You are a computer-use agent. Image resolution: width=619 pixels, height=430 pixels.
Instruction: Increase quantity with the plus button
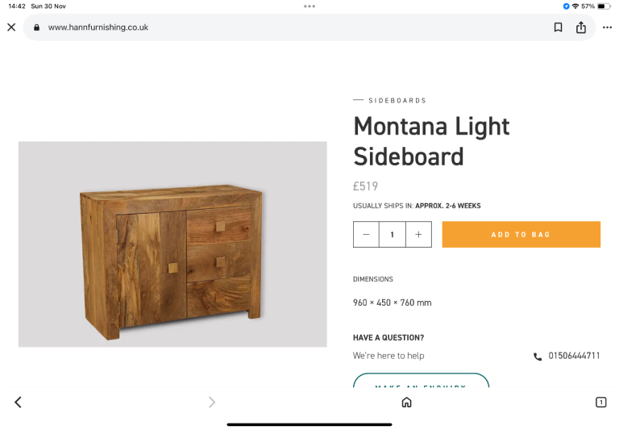[x=418, y=235]
